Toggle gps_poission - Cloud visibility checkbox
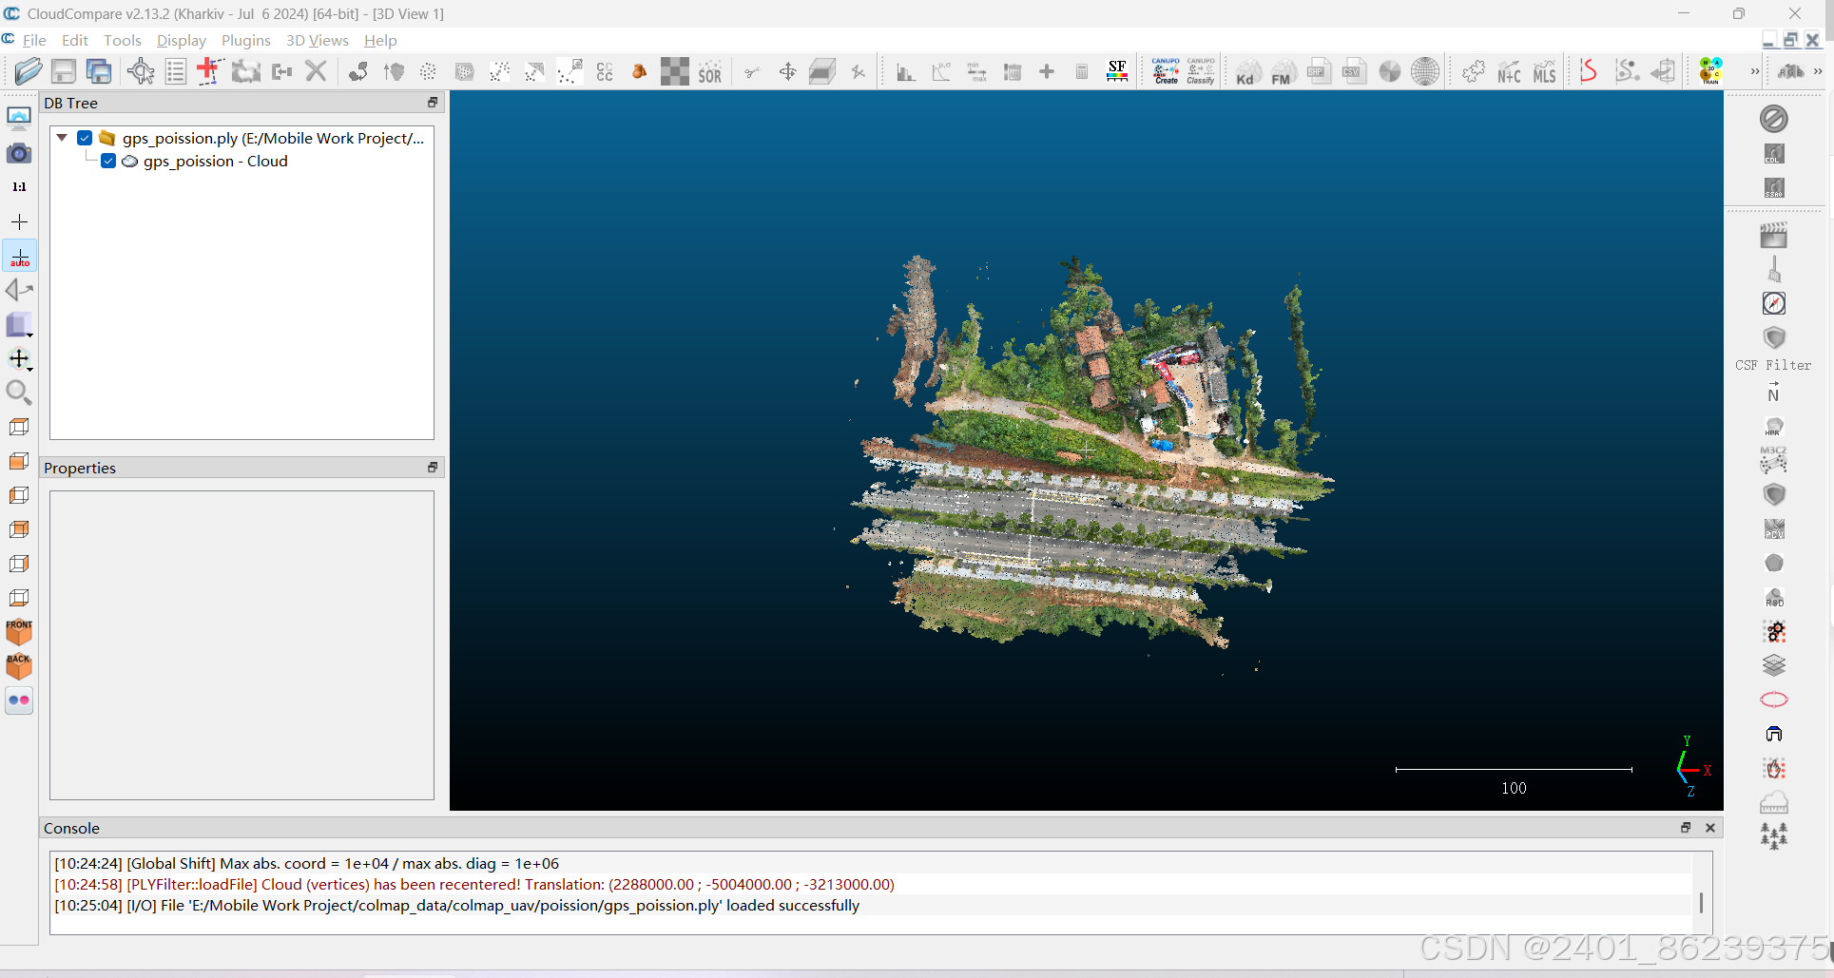 point(108,162)
